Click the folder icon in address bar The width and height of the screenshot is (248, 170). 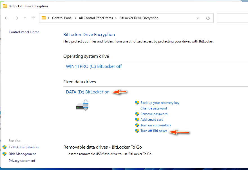44,18
